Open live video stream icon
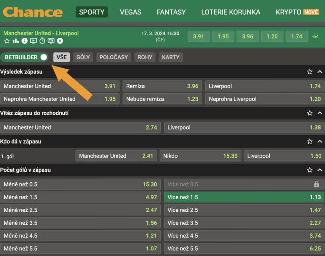The image size is (325, 256). tap(33, 41)
